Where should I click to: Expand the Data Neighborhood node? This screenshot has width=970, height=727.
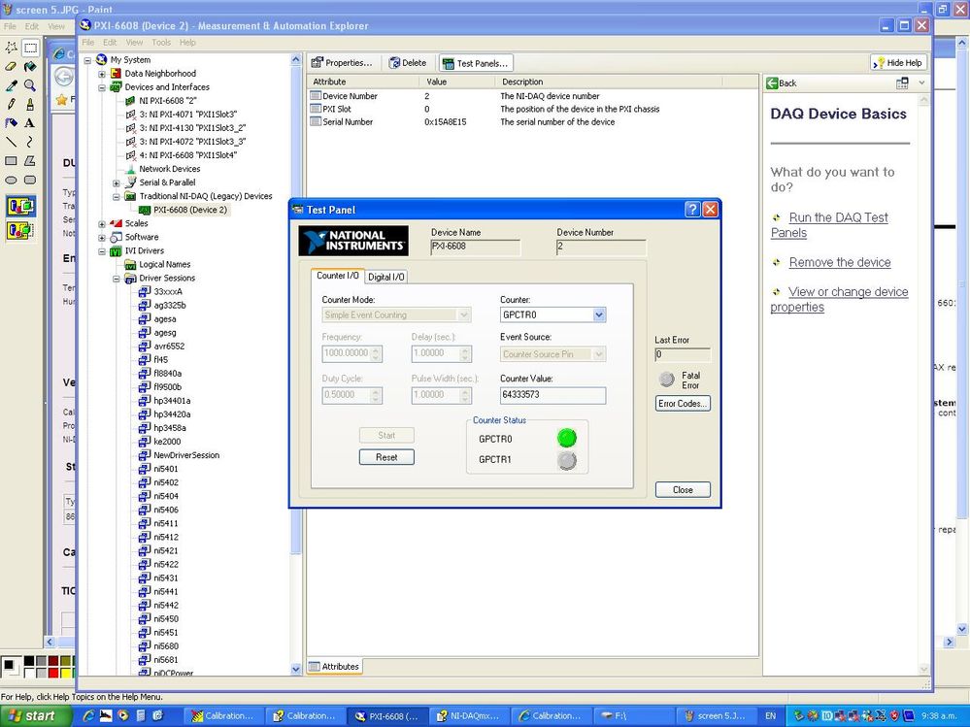click(102, 74)
